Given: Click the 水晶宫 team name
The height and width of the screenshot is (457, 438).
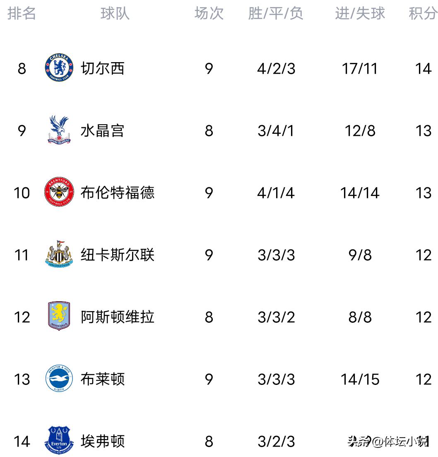Looking at the screenshot, I should (x=102, y=131).
